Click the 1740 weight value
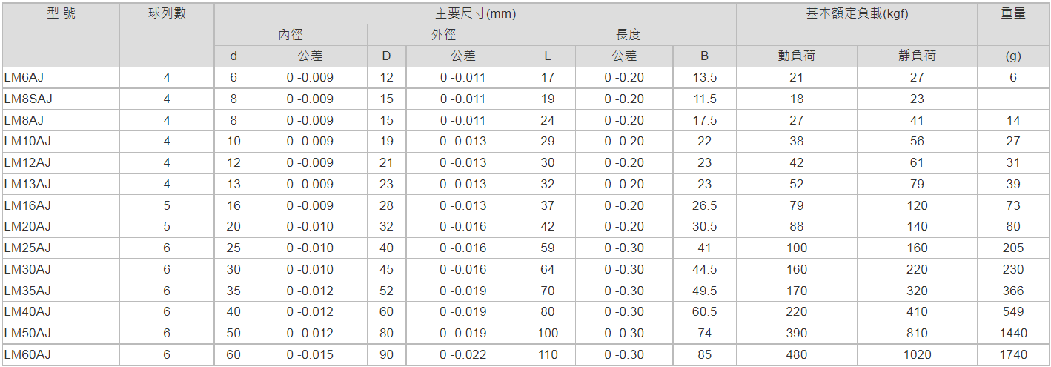 tap(1013, 355)
